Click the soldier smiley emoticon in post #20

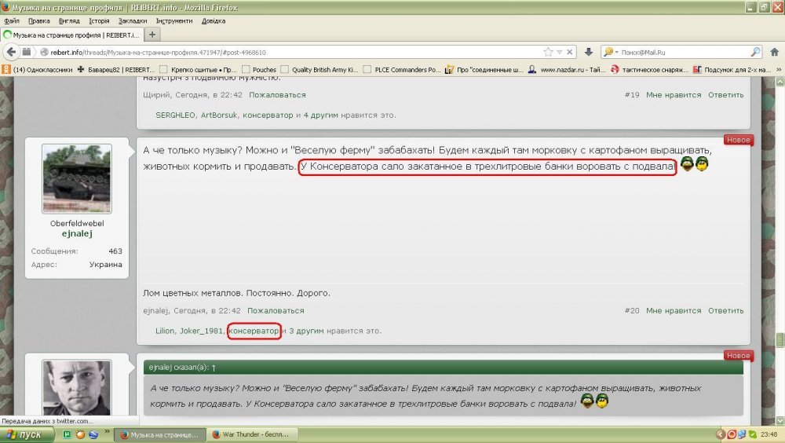pos(687,166)
